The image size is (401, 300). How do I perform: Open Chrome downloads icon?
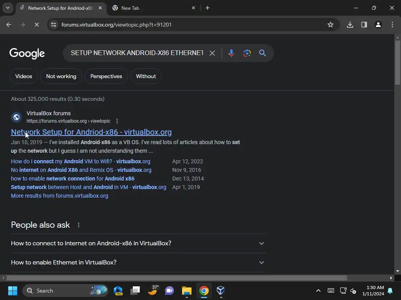click(x=350, y=25)
